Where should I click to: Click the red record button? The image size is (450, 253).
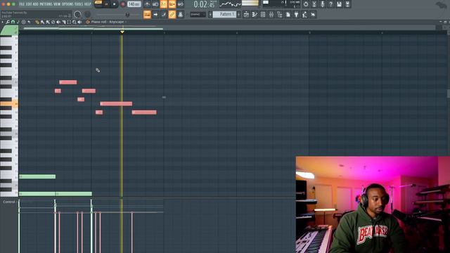point(122,4)
